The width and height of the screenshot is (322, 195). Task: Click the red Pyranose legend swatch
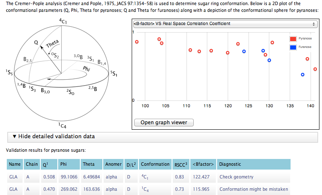pos(293,39)
